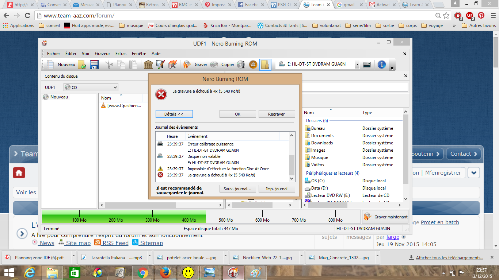This screenshot has height=280, width=499.
Task: Click the museum building icon in Nero toolbar
Action: coord(148,65)
